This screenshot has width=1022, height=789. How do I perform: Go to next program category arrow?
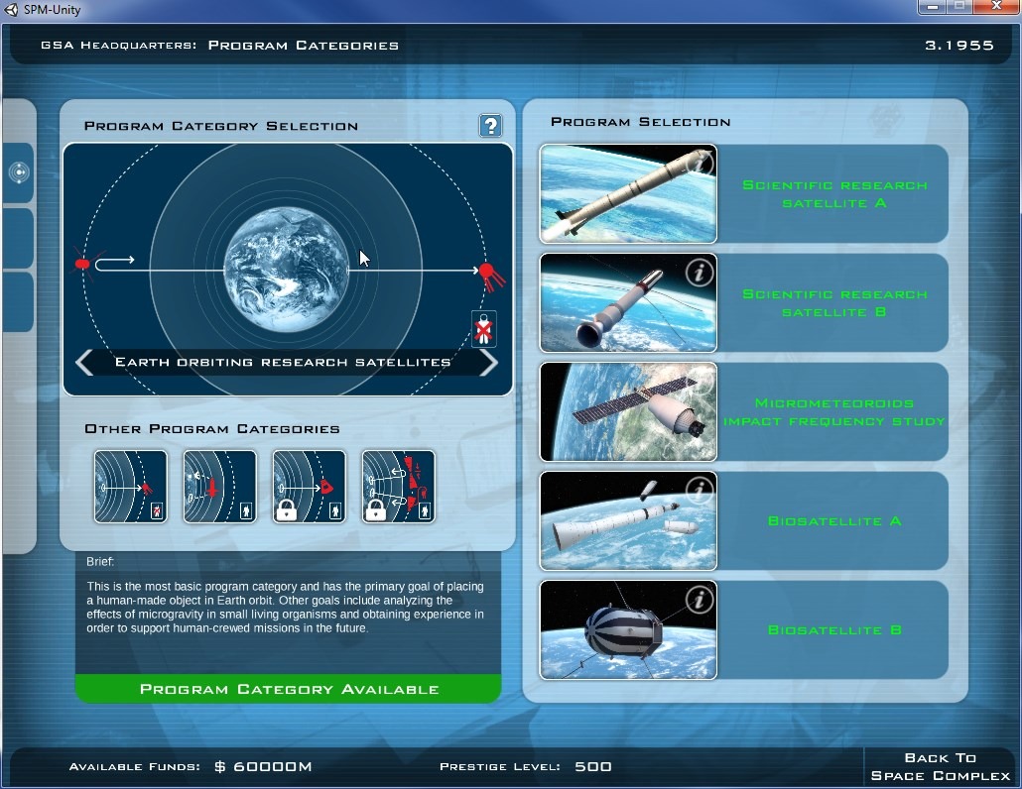(488, 363)
